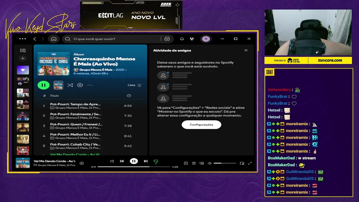Pause album with green button
The image size is (359, 202).
click(x=43, y=85)
